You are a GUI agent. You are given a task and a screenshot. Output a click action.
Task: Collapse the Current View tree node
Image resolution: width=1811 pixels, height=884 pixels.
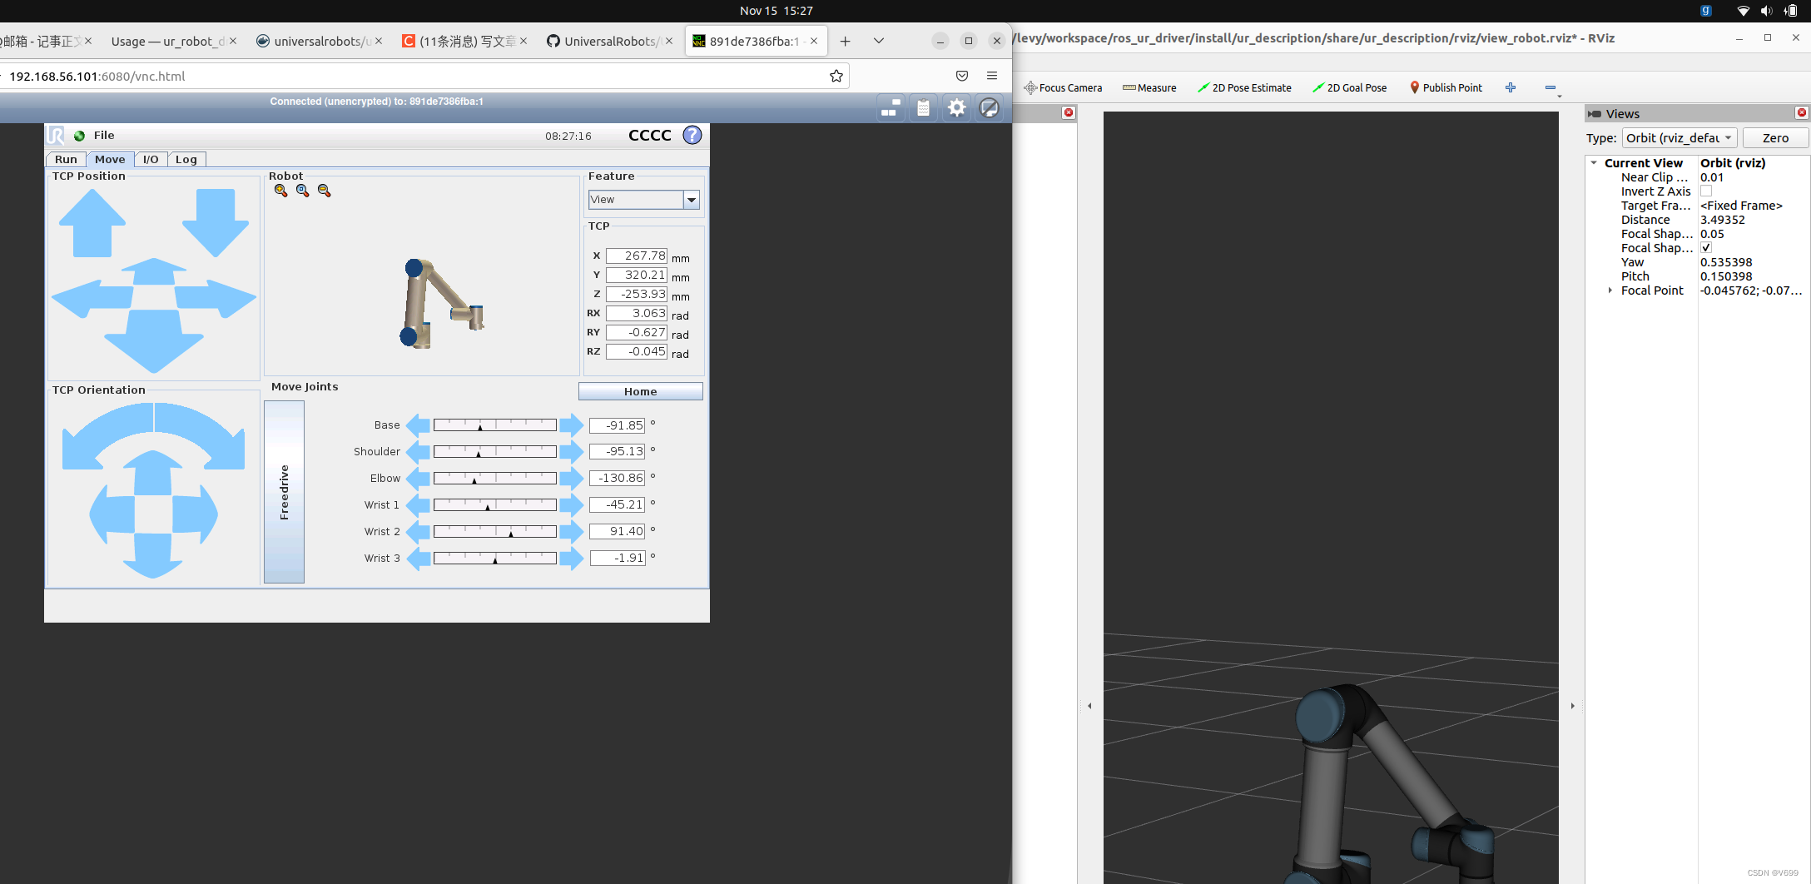coord(1594,163)
